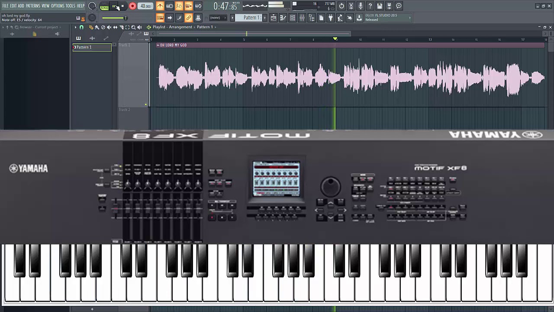The width and height of the screenshot is (554, 312).
Task: Open the PATTERNS menu
Action: (33, 6)
